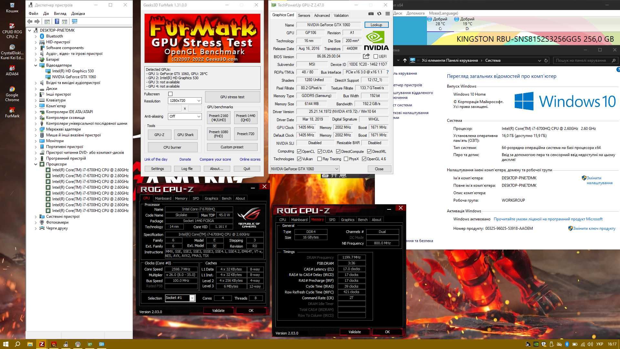The image size is (620, 349).
Task: Click the volume speaker icon in system tray
Action: click(590, 344)
